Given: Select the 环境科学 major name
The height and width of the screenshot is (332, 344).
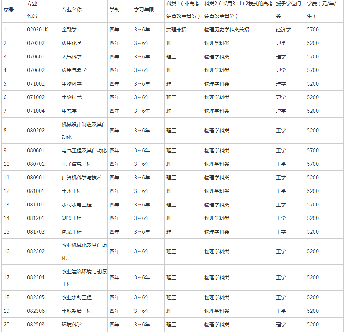Looking at the screenshot, I should (72, 325).
